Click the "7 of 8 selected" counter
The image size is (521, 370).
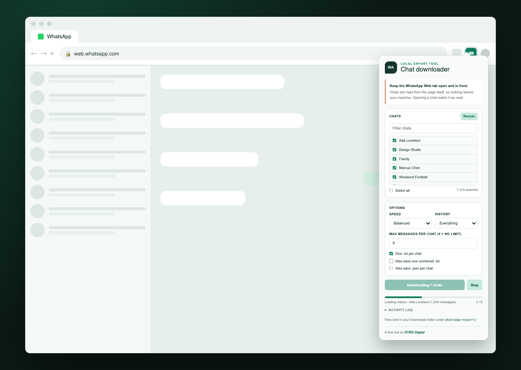[467, 190]
